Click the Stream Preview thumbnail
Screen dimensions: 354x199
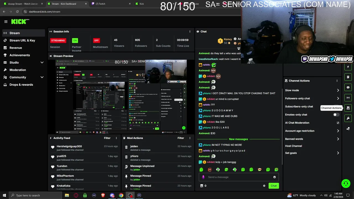pyautogui.click(x=121, y=97)
